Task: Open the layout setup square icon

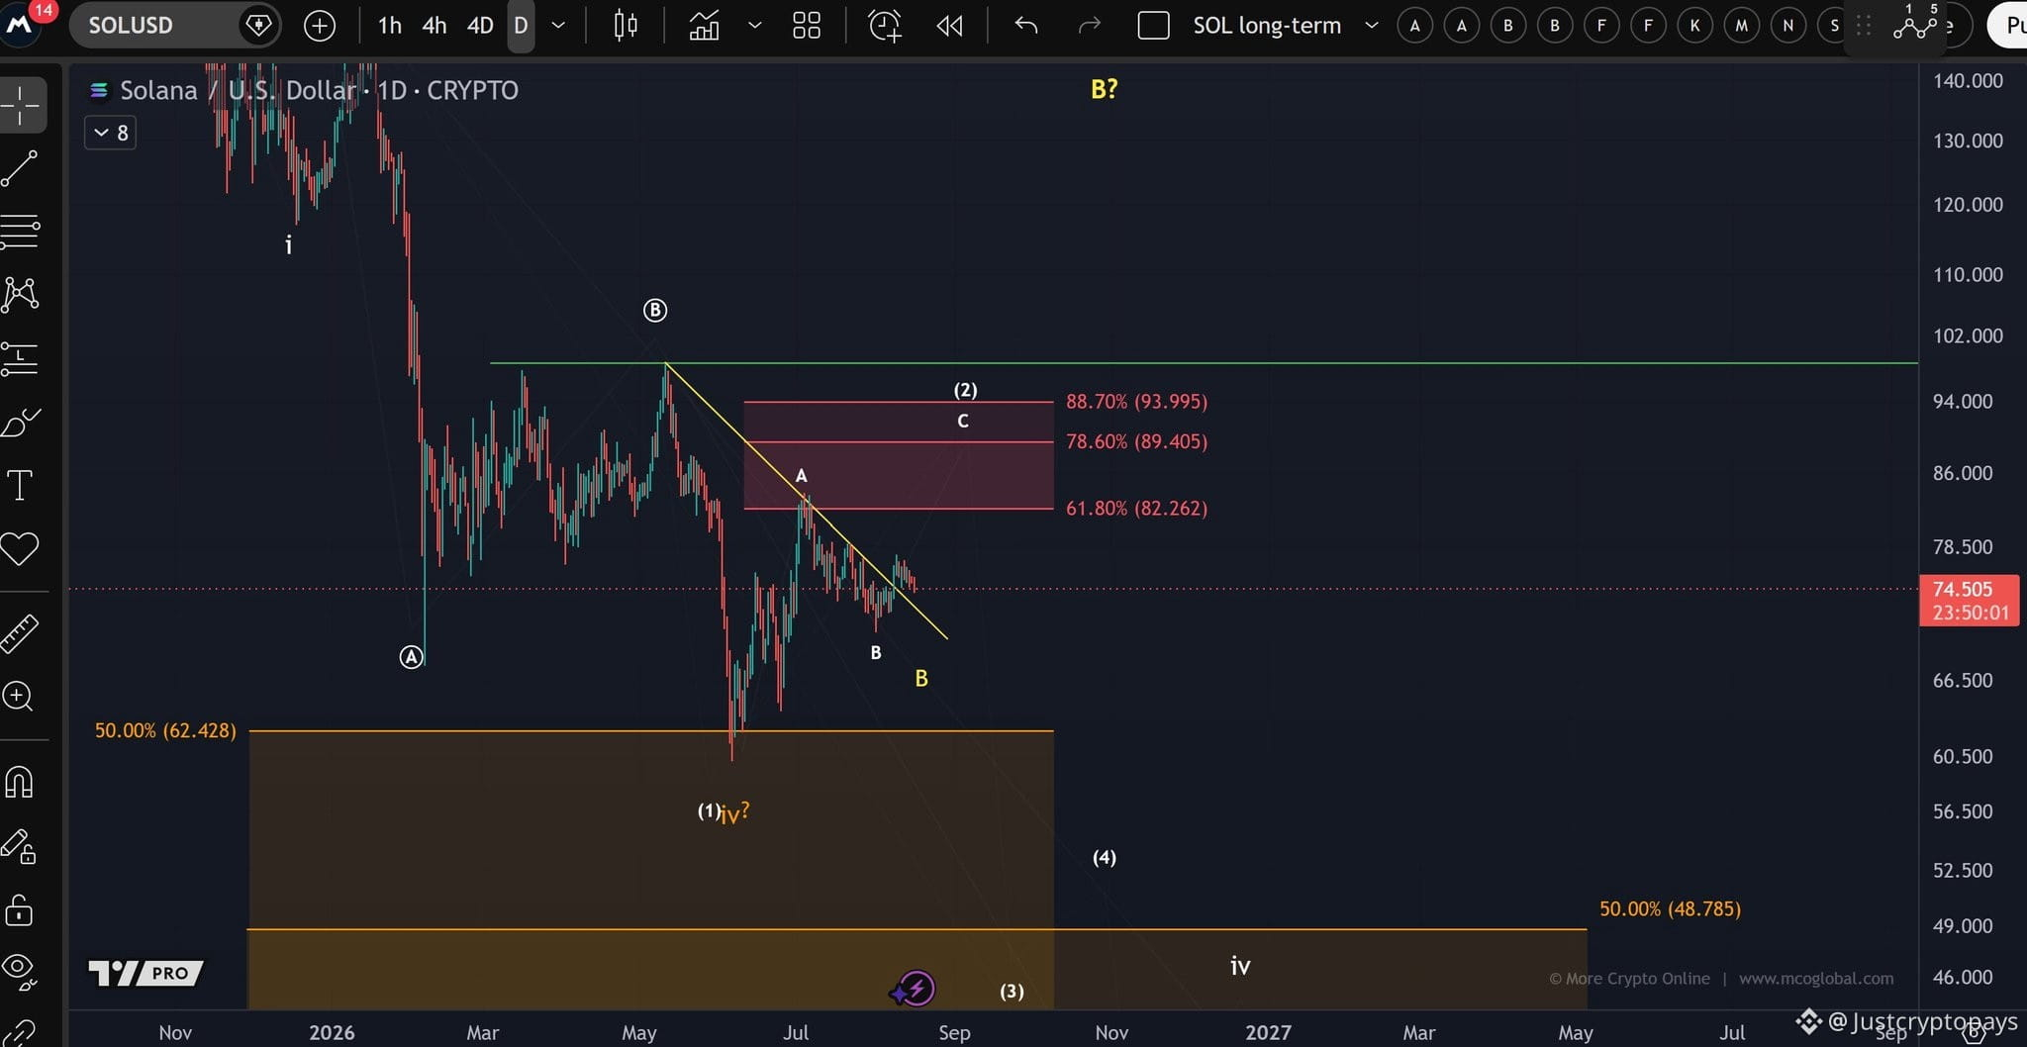Action: (1154, 26)
